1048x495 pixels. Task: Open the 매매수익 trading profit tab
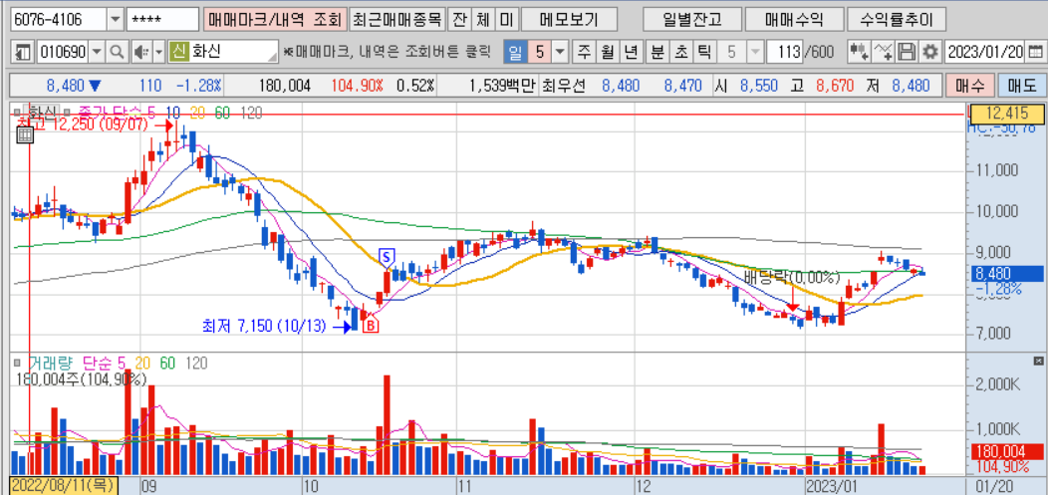point(793,19)
